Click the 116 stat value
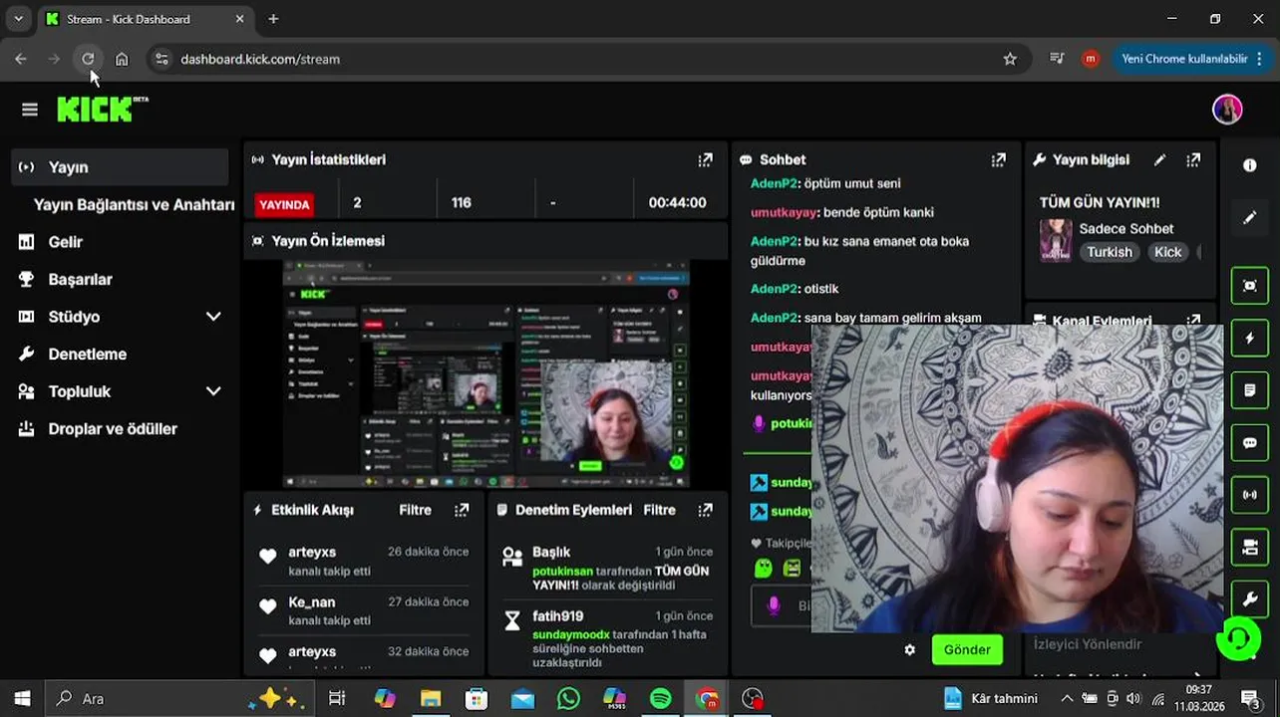Screen dimensions: 1280x717 pyautogui.click(x=461, y=202)
